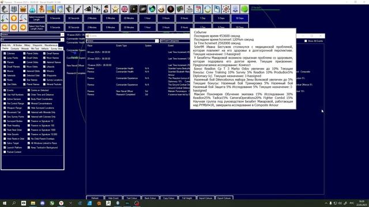Pan map right with orange arrow
The width and height of the screenshot is (369, 207).
(23, 27)
